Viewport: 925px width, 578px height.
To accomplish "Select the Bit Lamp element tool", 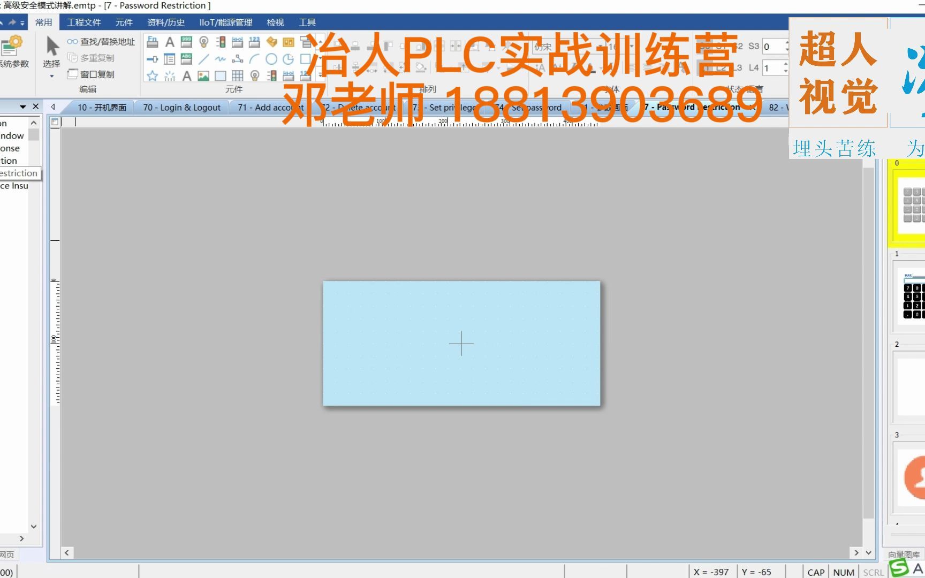I will 204,42.
